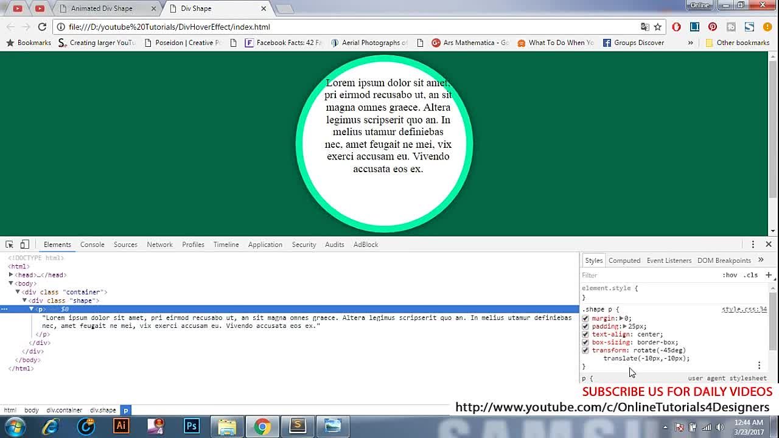Expand the head element node
779x438 pixels.
[x=11, y=275]
